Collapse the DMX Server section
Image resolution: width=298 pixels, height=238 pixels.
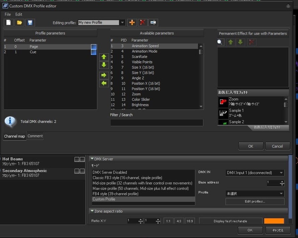[92, 159]
